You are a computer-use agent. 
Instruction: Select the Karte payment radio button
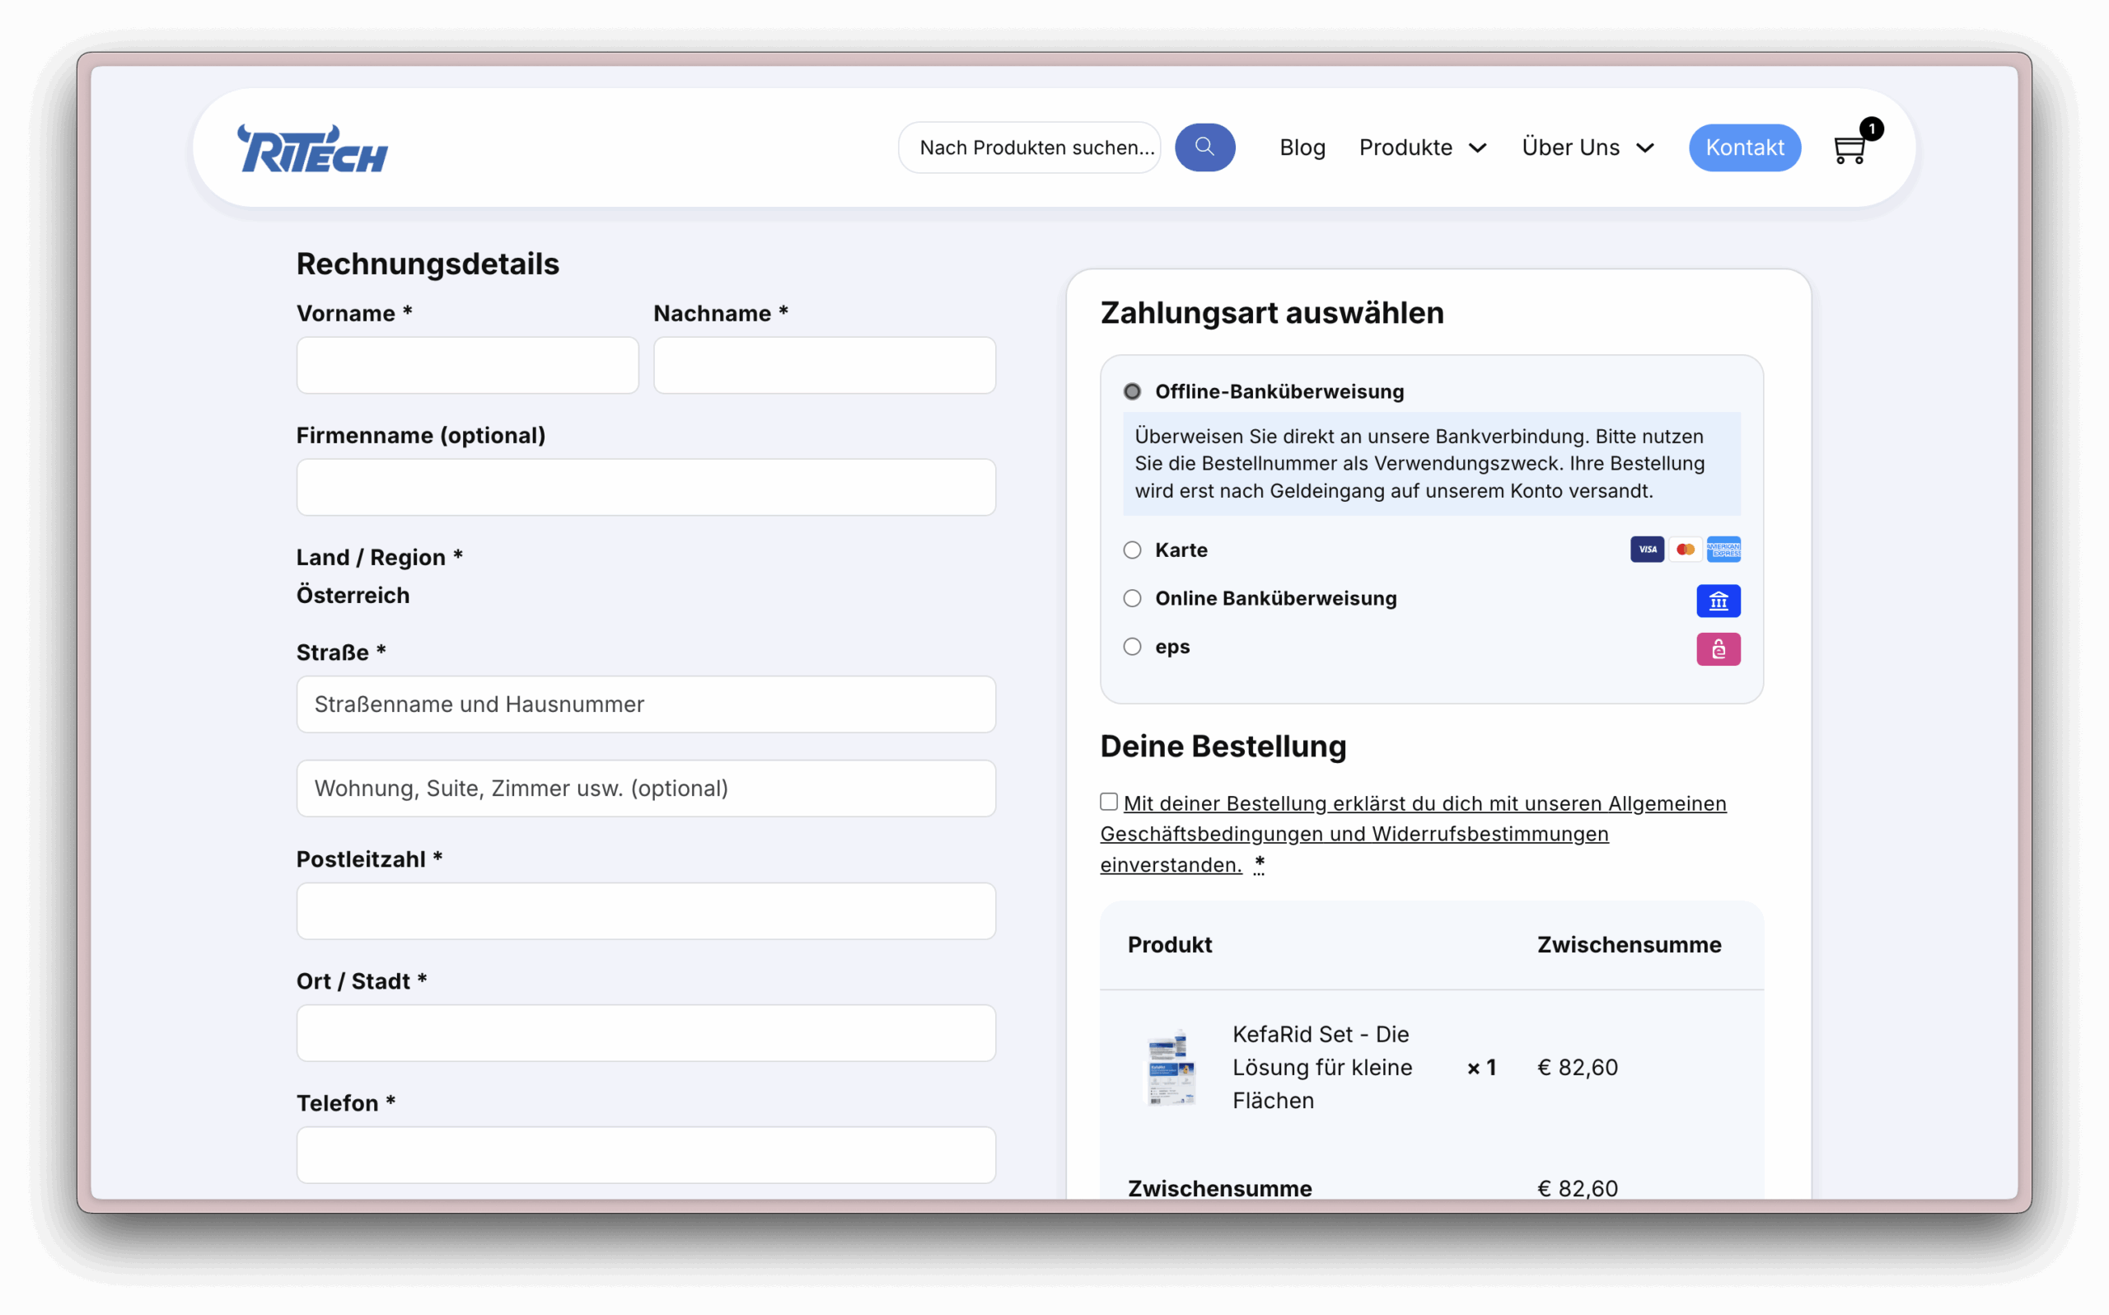click(1132, 550)
